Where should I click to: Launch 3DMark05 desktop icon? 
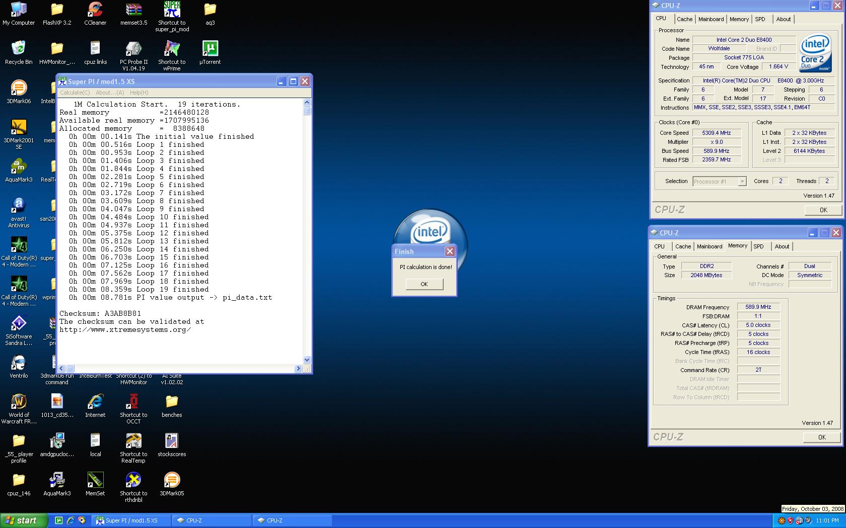click(172, 484)
